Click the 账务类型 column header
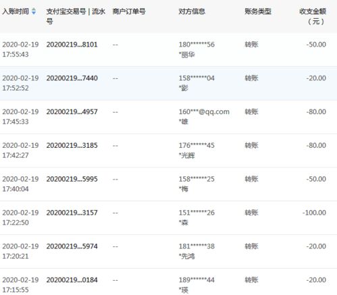Image resolution: width=337 pixels, height=295 pixels. [x=258, y=11]
